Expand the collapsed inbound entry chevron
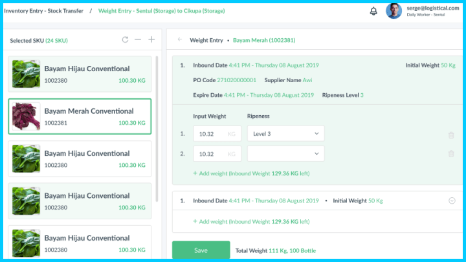The width and height of the screenshot is (466, 262). (452, 201)
